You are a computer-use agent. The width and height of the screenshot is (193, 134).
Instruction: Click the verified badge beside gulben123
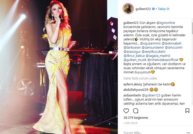pyautogui.click(x=153, y=9)
